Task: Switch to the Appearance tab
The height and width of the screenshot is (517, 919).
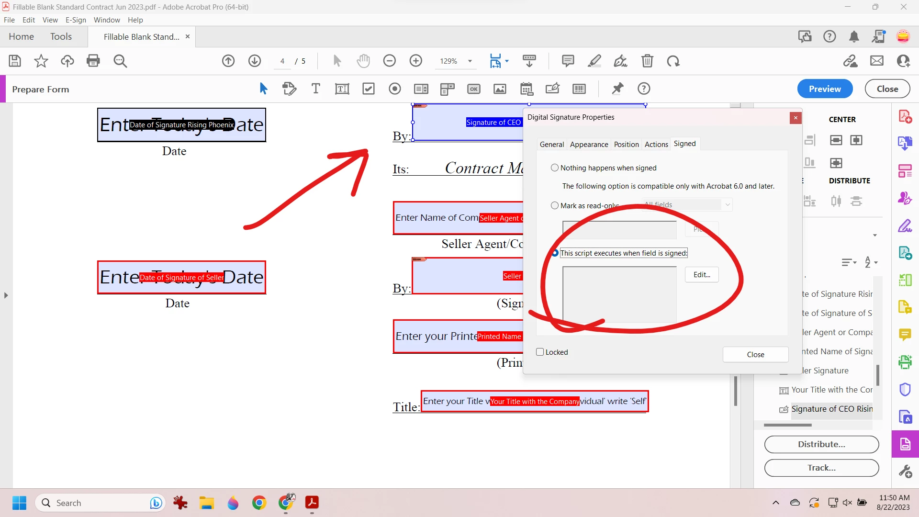Action: (589, 145)
